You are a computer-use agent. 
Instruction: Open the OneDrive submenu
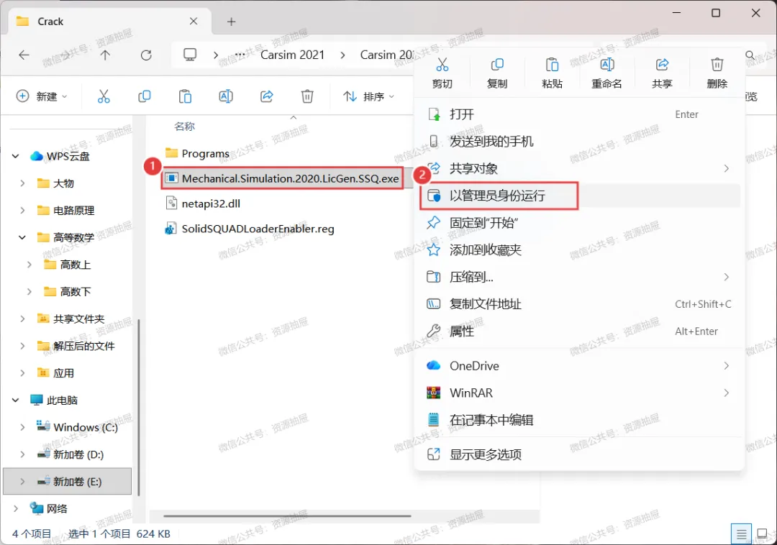click(579, 366)
